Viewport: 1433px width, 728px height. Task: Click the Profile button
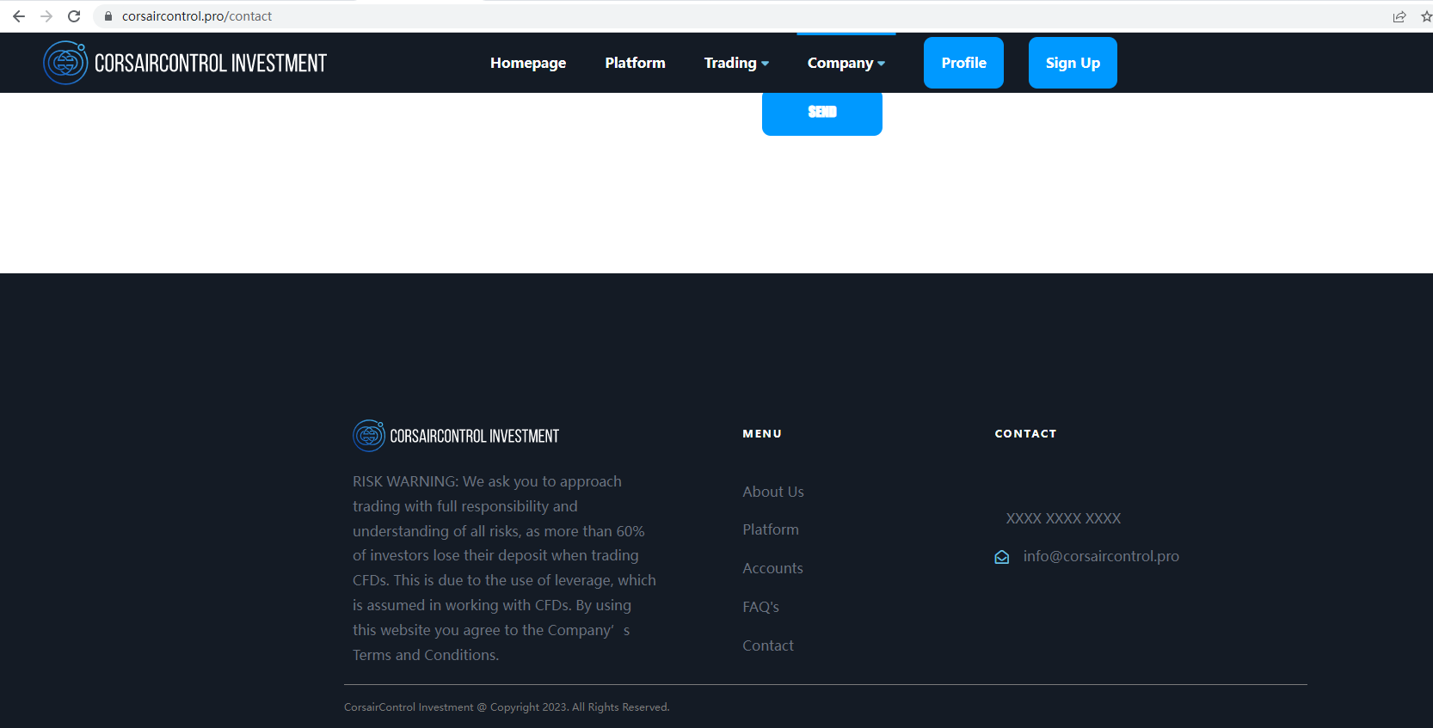963,63
